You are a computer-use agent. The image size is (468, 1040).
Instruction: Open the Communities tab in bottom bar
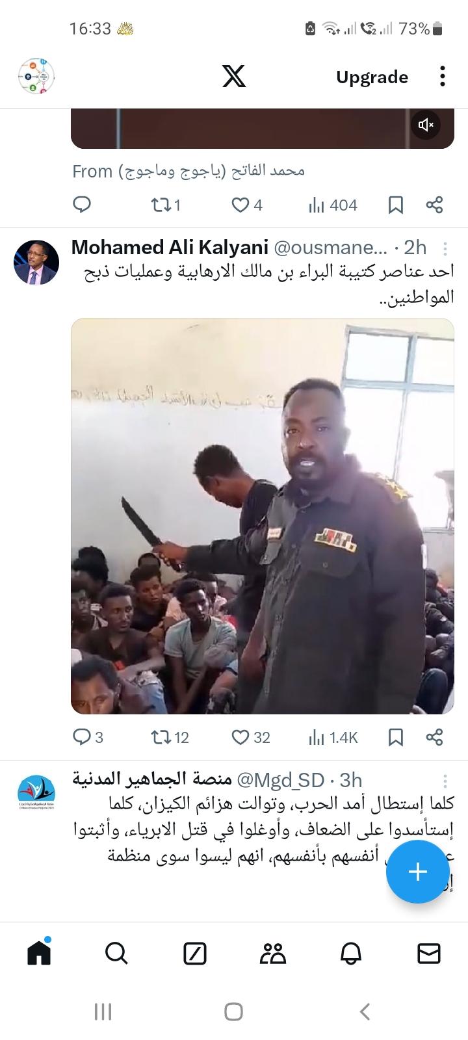tap(272, 954)
